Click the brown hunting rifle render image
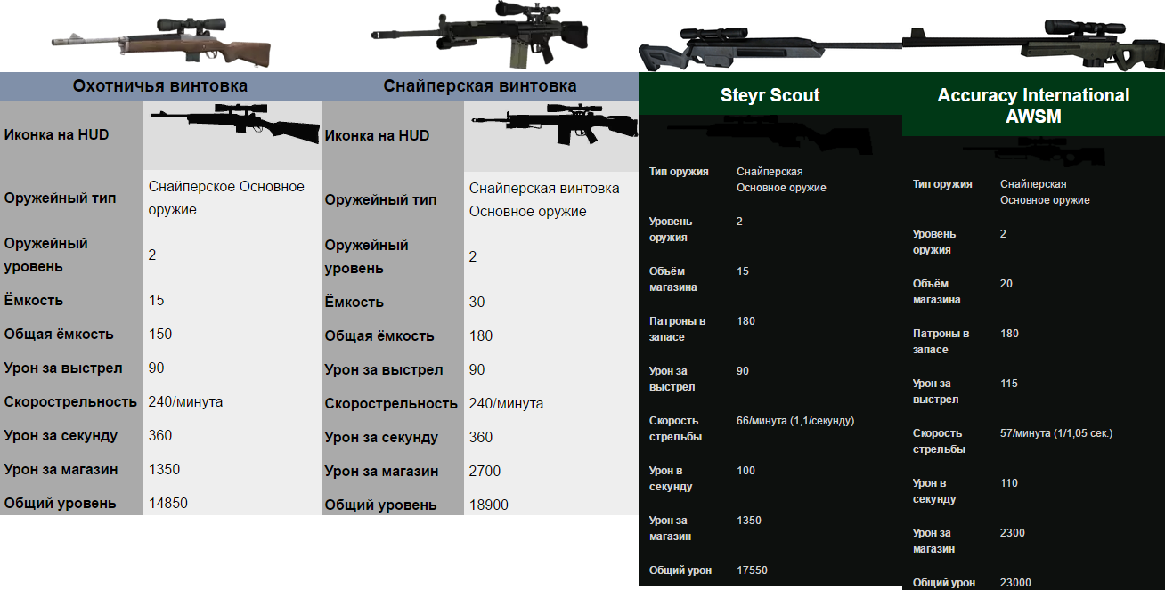 tap(160, 44)
